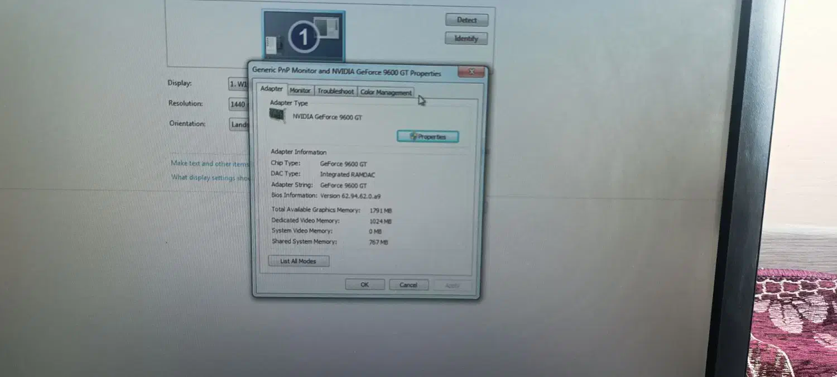The image size is (837, 377).
Task: Click the adapter Properties button
Action: pyautogui.click(x=428, y=136)
